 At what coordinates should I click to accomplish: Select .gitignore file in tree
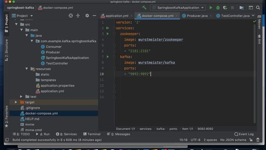click(32, 107)
